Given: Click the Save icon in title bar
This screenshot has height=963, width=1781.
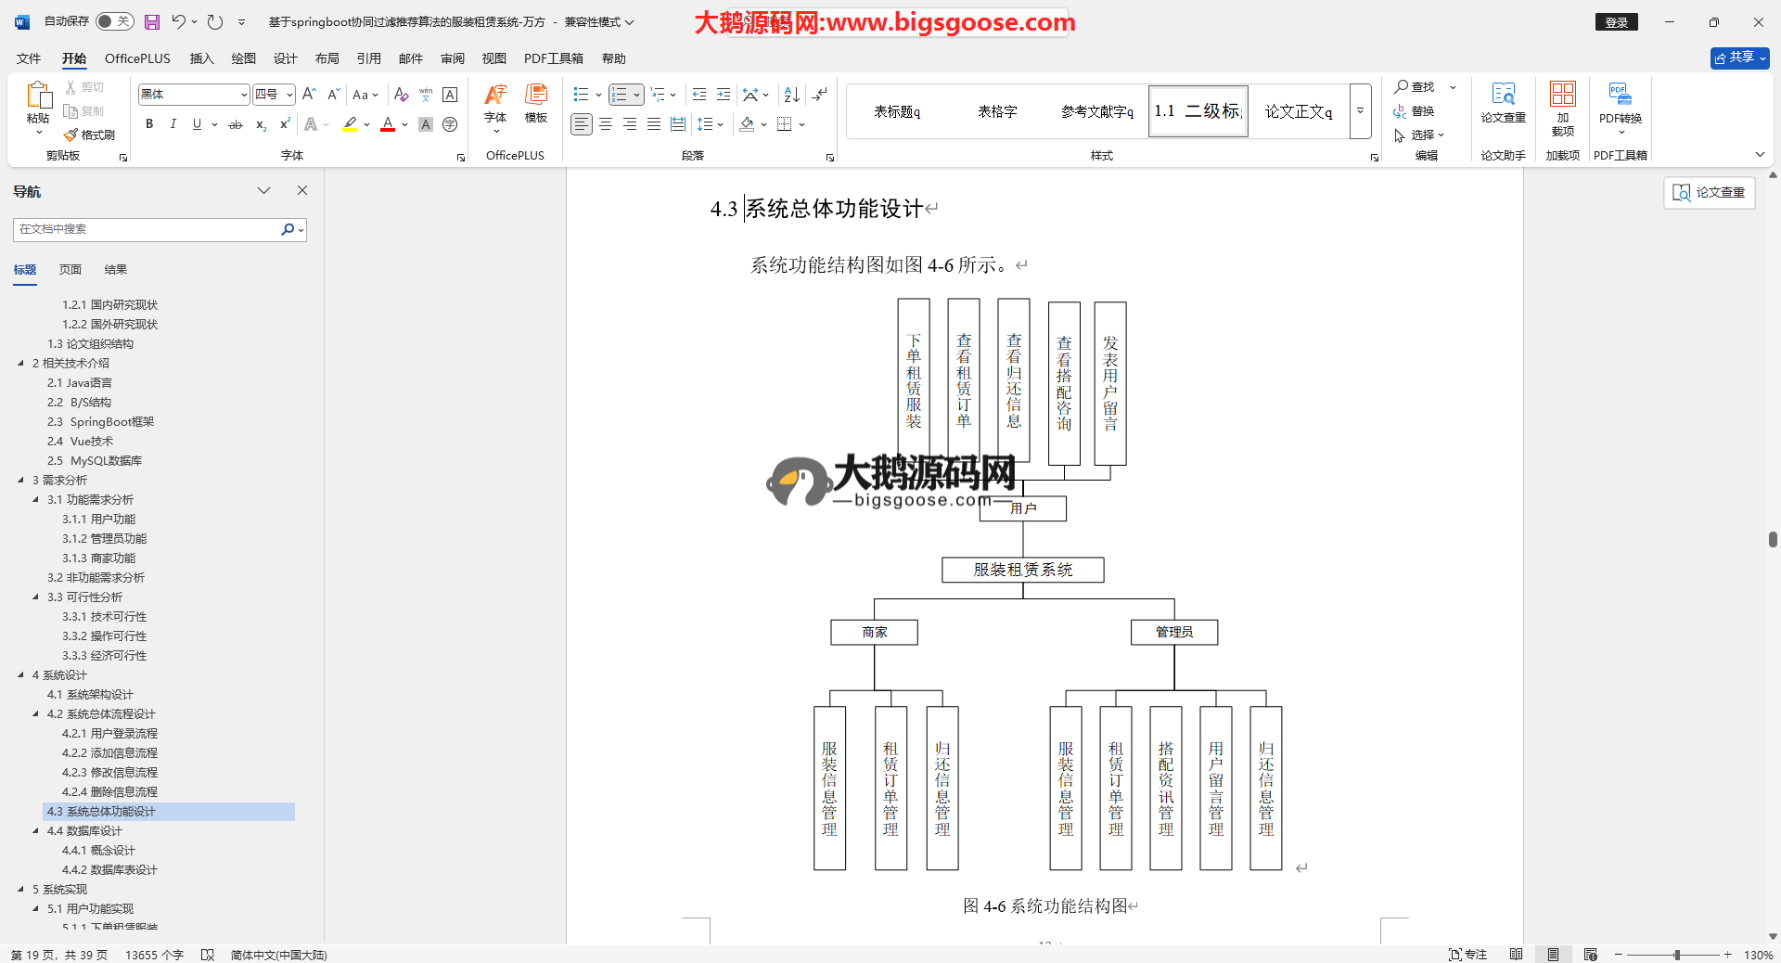Looking at the screenshot, I should click(x=152, y=21).
